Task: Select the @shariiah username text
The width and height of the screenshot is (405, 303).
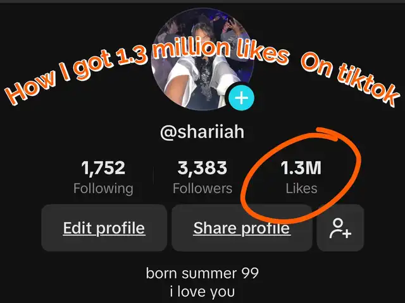Action: pyautogui.click(x=202, y=132)
